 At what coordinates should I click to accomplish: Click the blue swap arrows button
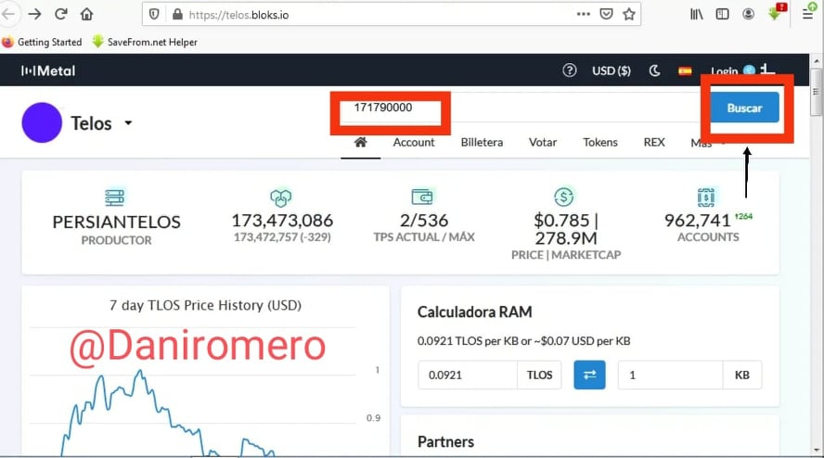pyautogui.click(x=589, y=375)
